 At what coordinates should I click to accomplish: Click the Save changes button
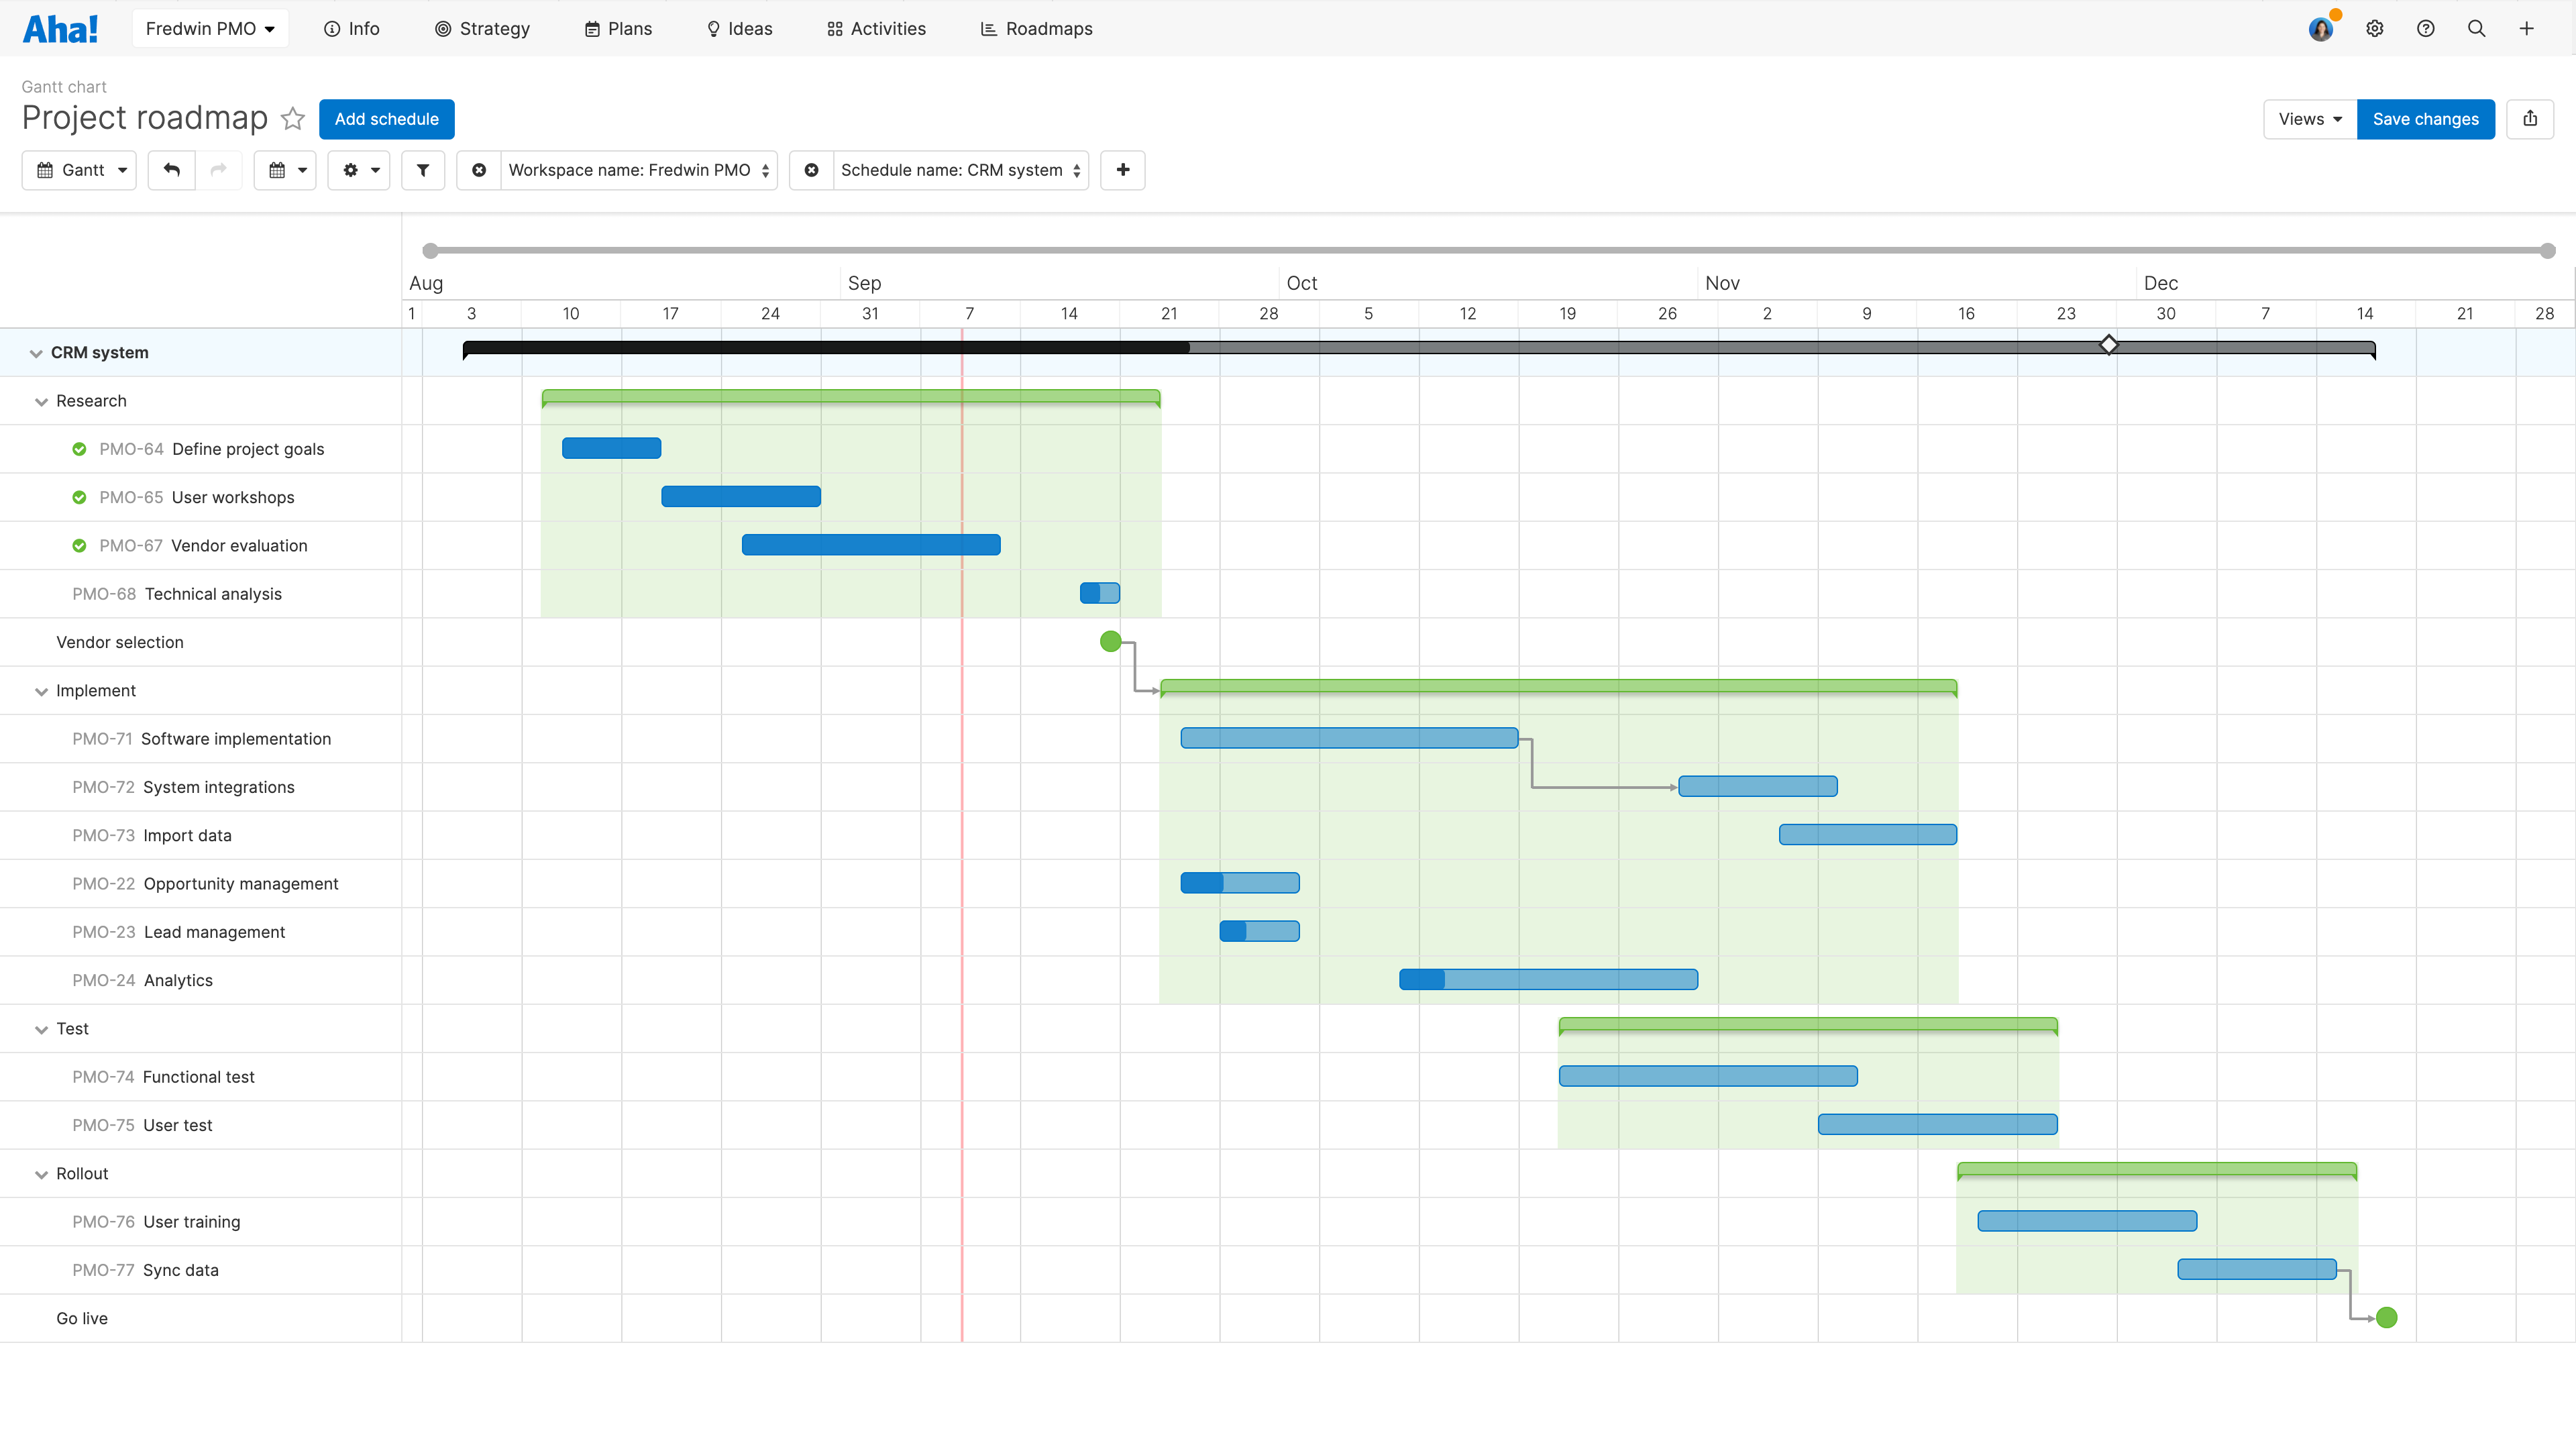click(2425, 119)
